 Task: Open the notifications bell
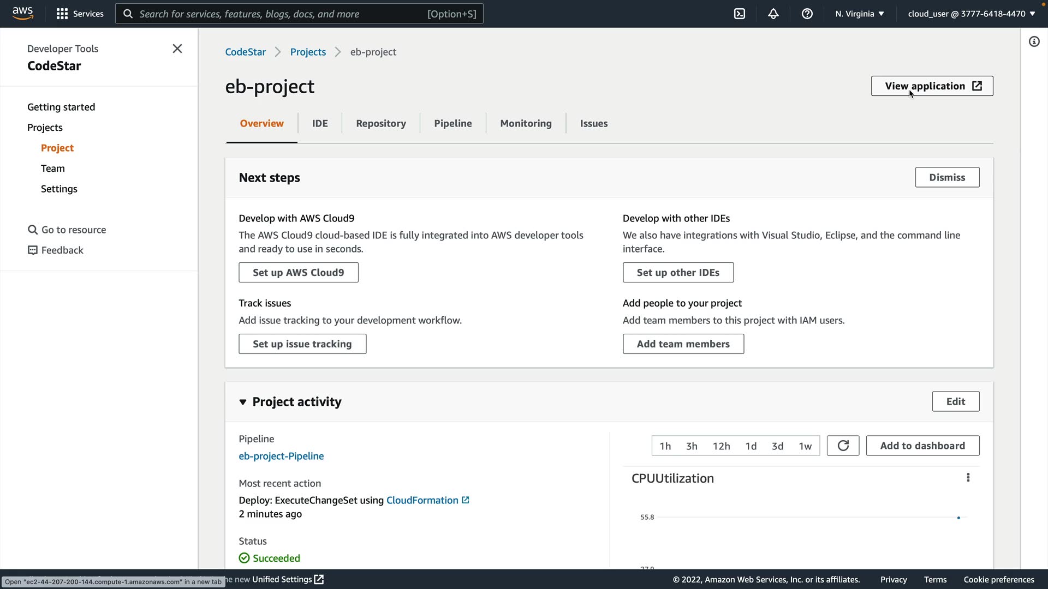pos(773,14)
